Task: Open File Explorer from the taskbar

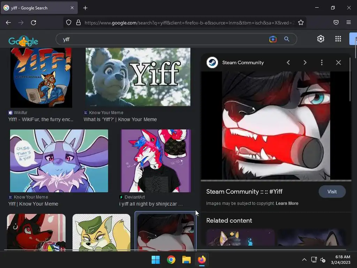Action: click(186, 260)
